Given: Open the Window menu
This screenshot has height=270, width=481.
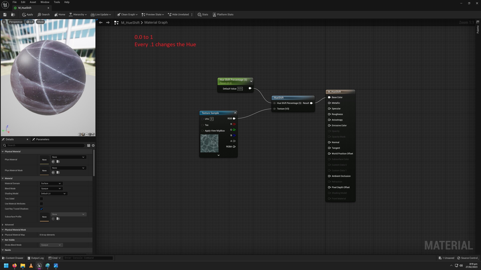Looking at the screenshot, I should [x=45, y=2].
